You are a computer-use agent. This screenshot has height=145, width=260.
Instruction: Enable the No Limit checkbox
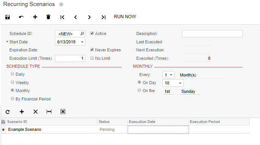(92, 58)
